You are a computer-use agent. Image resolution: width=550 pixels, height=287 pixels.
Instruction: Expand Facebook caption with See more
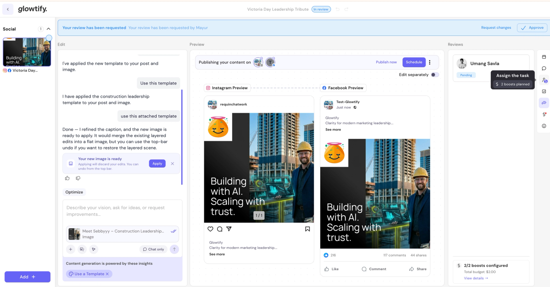333,129
